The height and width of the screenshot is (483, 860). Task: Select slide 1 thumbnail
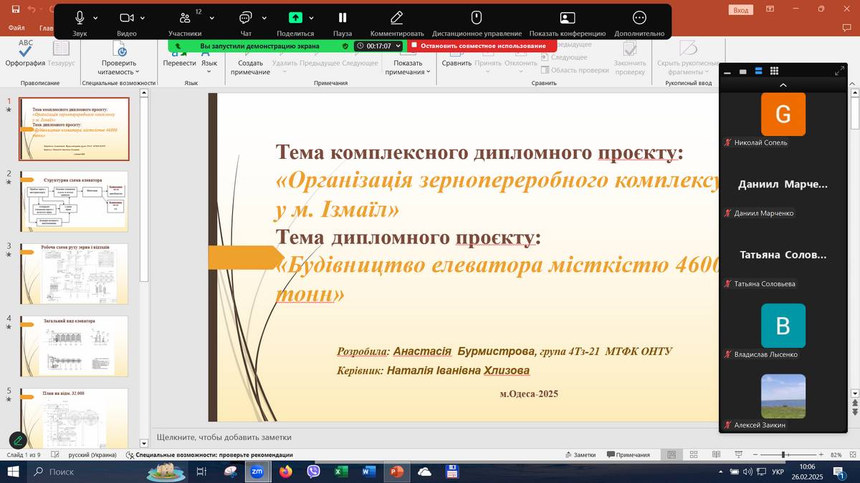pyautogui.click(x=74, y=129)
